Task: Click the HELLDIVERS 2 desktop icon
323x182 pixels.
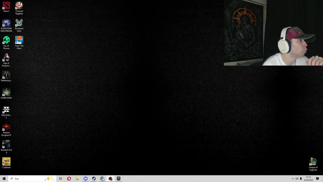Action: (6, 112)
